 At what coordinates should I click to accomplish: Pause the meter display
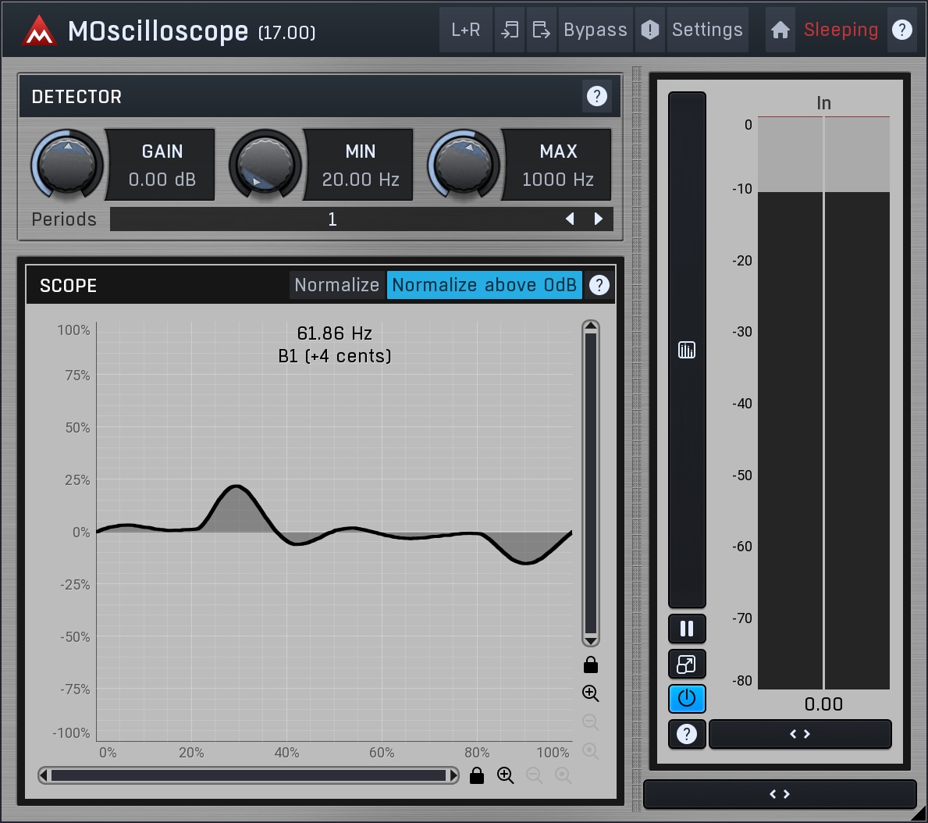[x=687, y=629]
